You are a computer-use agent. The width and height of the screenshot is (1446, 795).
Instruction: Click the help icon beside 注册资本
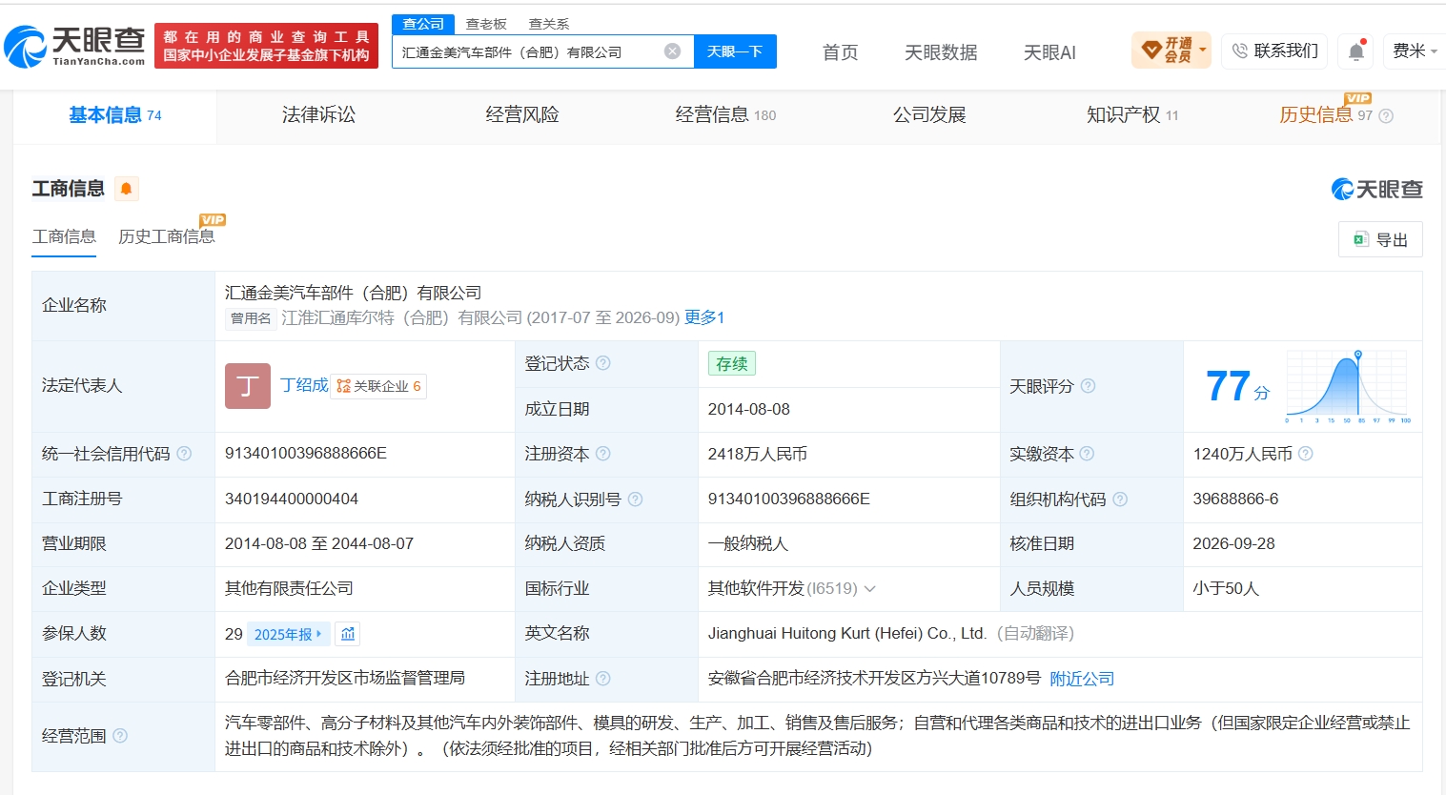pos(603,454)
